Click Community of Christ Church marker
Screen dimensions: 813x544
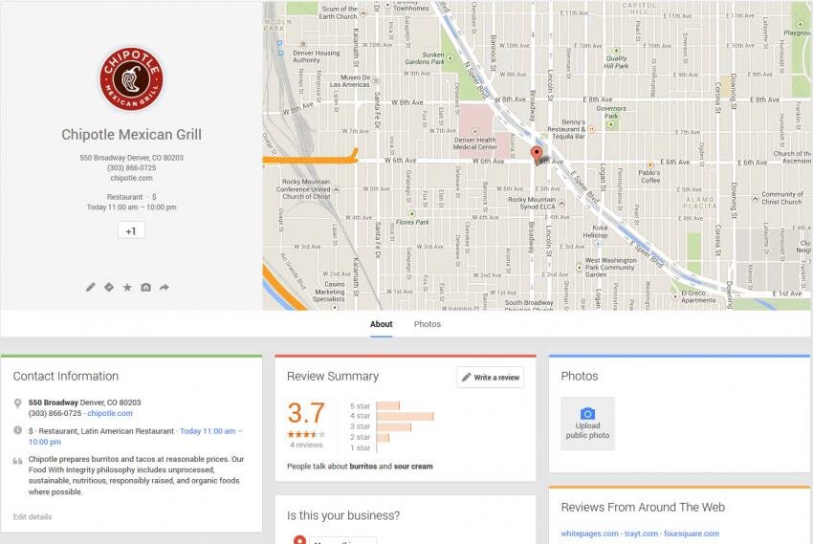click(x=756, y=198)
